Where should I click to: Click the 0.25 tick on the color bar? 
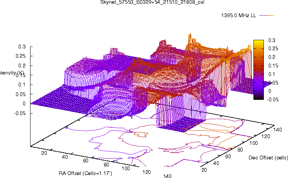273,48
